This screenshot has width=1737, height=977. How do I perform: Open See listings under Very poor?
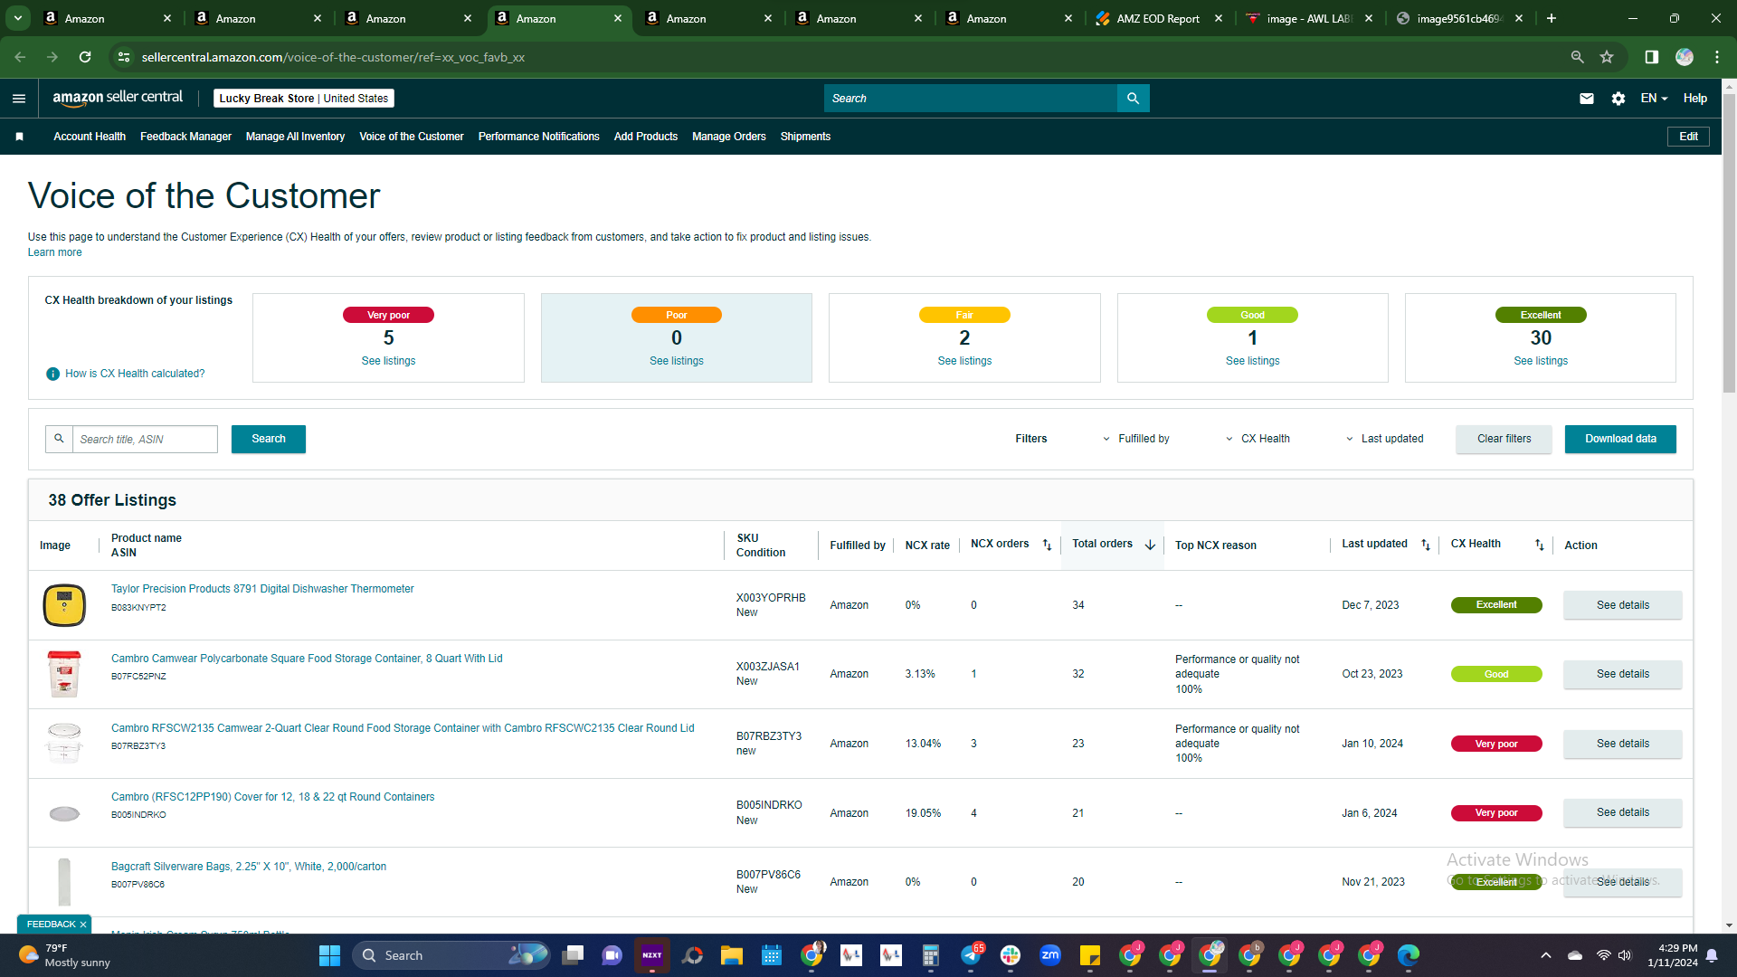(x=388, y=361)
